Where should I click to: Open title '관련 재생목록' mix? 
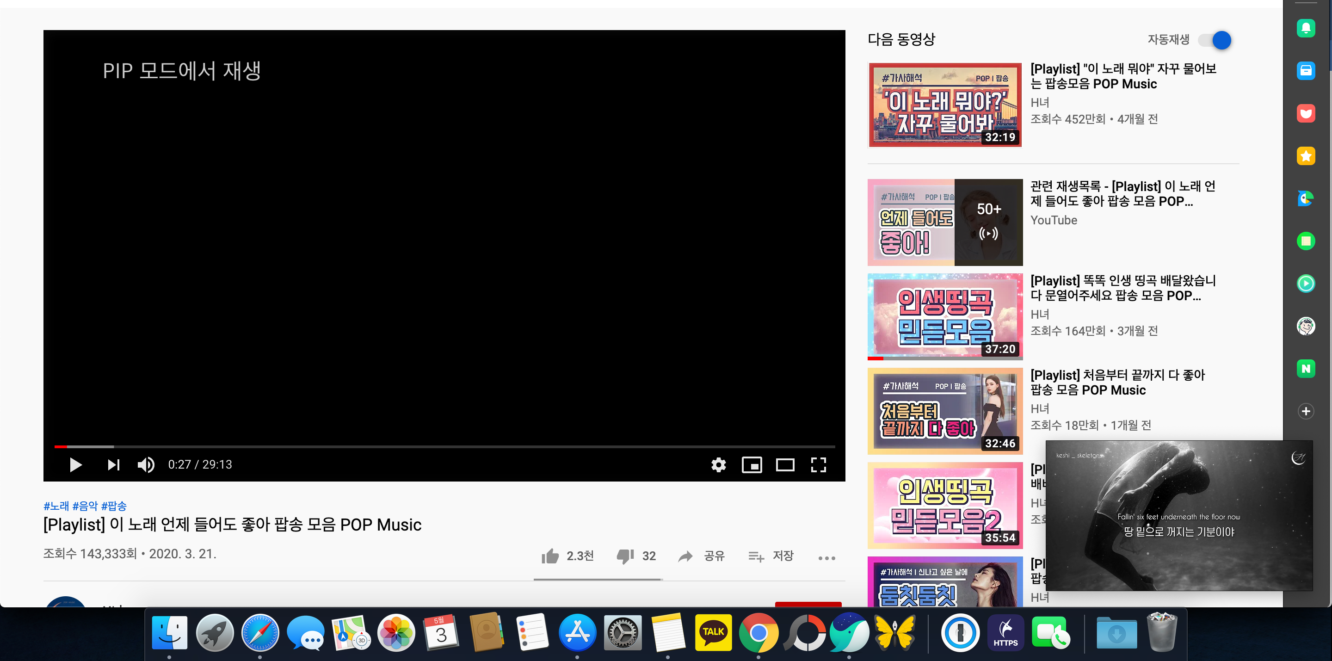pyautogui.click(x=1123, y=193)
